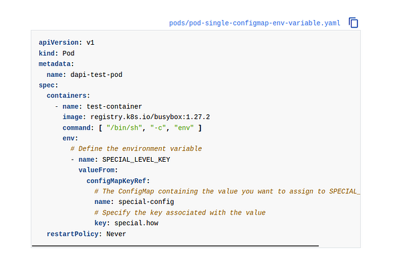Image resolution: width=401 pixels, height=260 pixels.
Task: Click the "apiVersion: v1" line
Action: 66,42
